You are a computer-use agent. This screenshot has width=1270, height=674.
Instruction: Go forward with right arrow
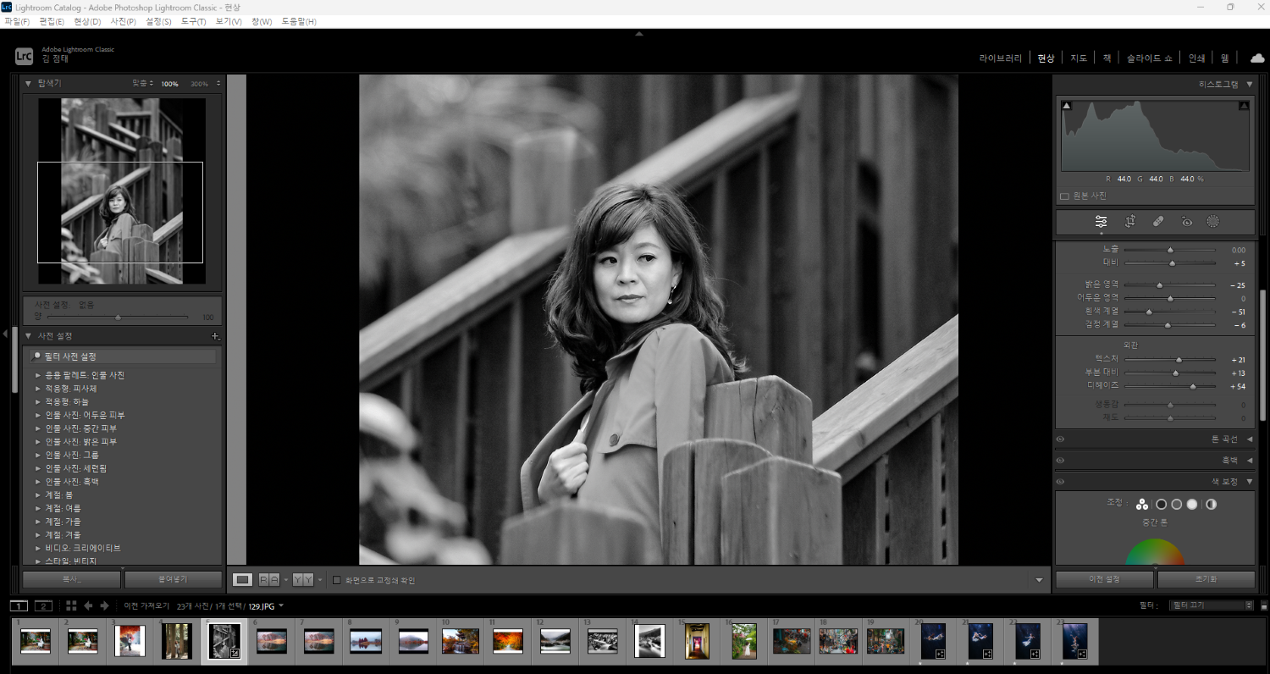point(104,605)
